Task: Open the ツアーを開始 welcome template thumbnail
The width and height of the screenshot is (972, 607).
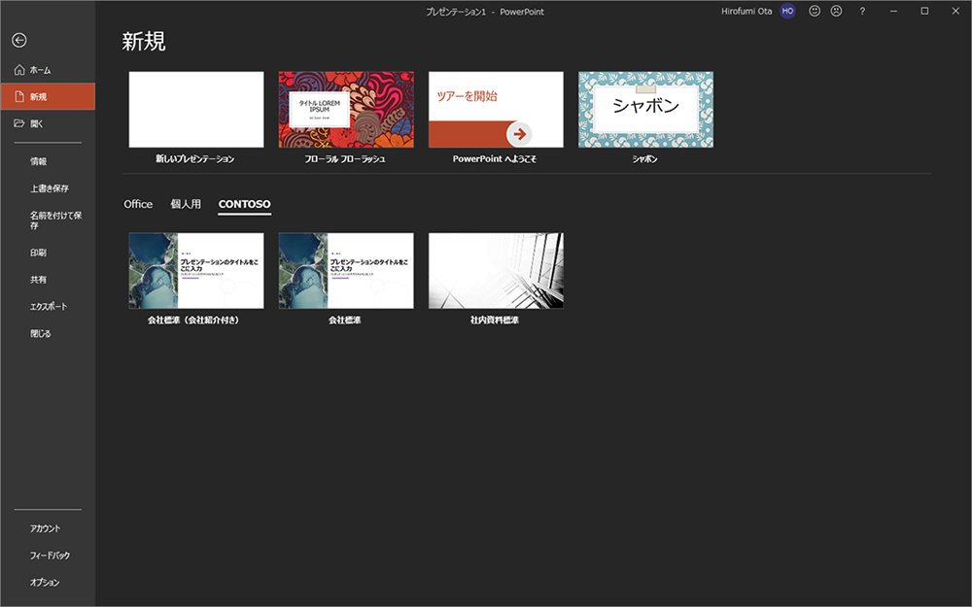Action: [496, 110]
